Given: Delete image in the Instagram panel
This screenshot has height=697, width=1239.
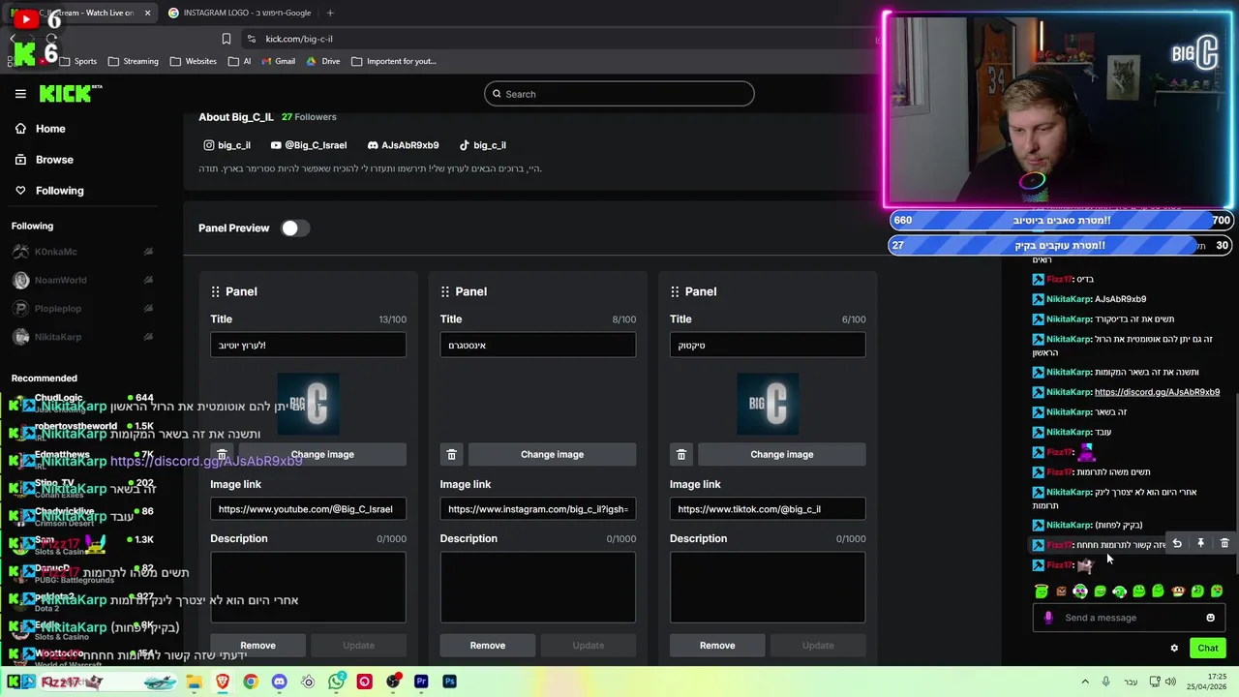Looking at the screenshot, I should pyautogui.click(x=451, y=454).
